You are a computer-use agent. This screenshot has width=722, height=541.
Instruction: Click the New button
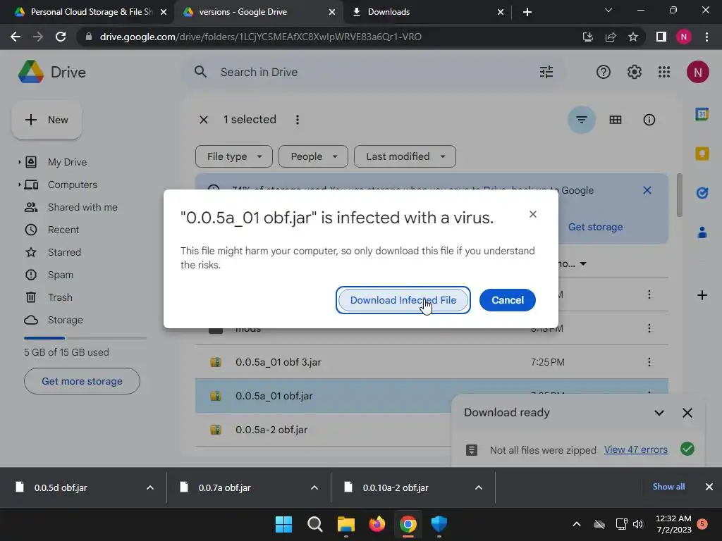coord(47,120)
